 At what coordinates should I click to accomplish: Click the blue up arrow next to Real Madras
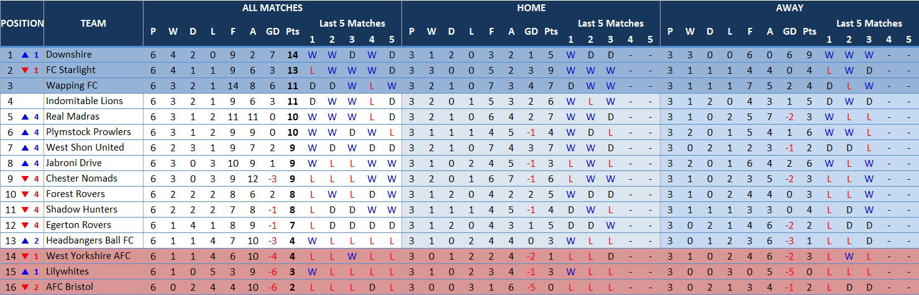click(x=25, y=117)
